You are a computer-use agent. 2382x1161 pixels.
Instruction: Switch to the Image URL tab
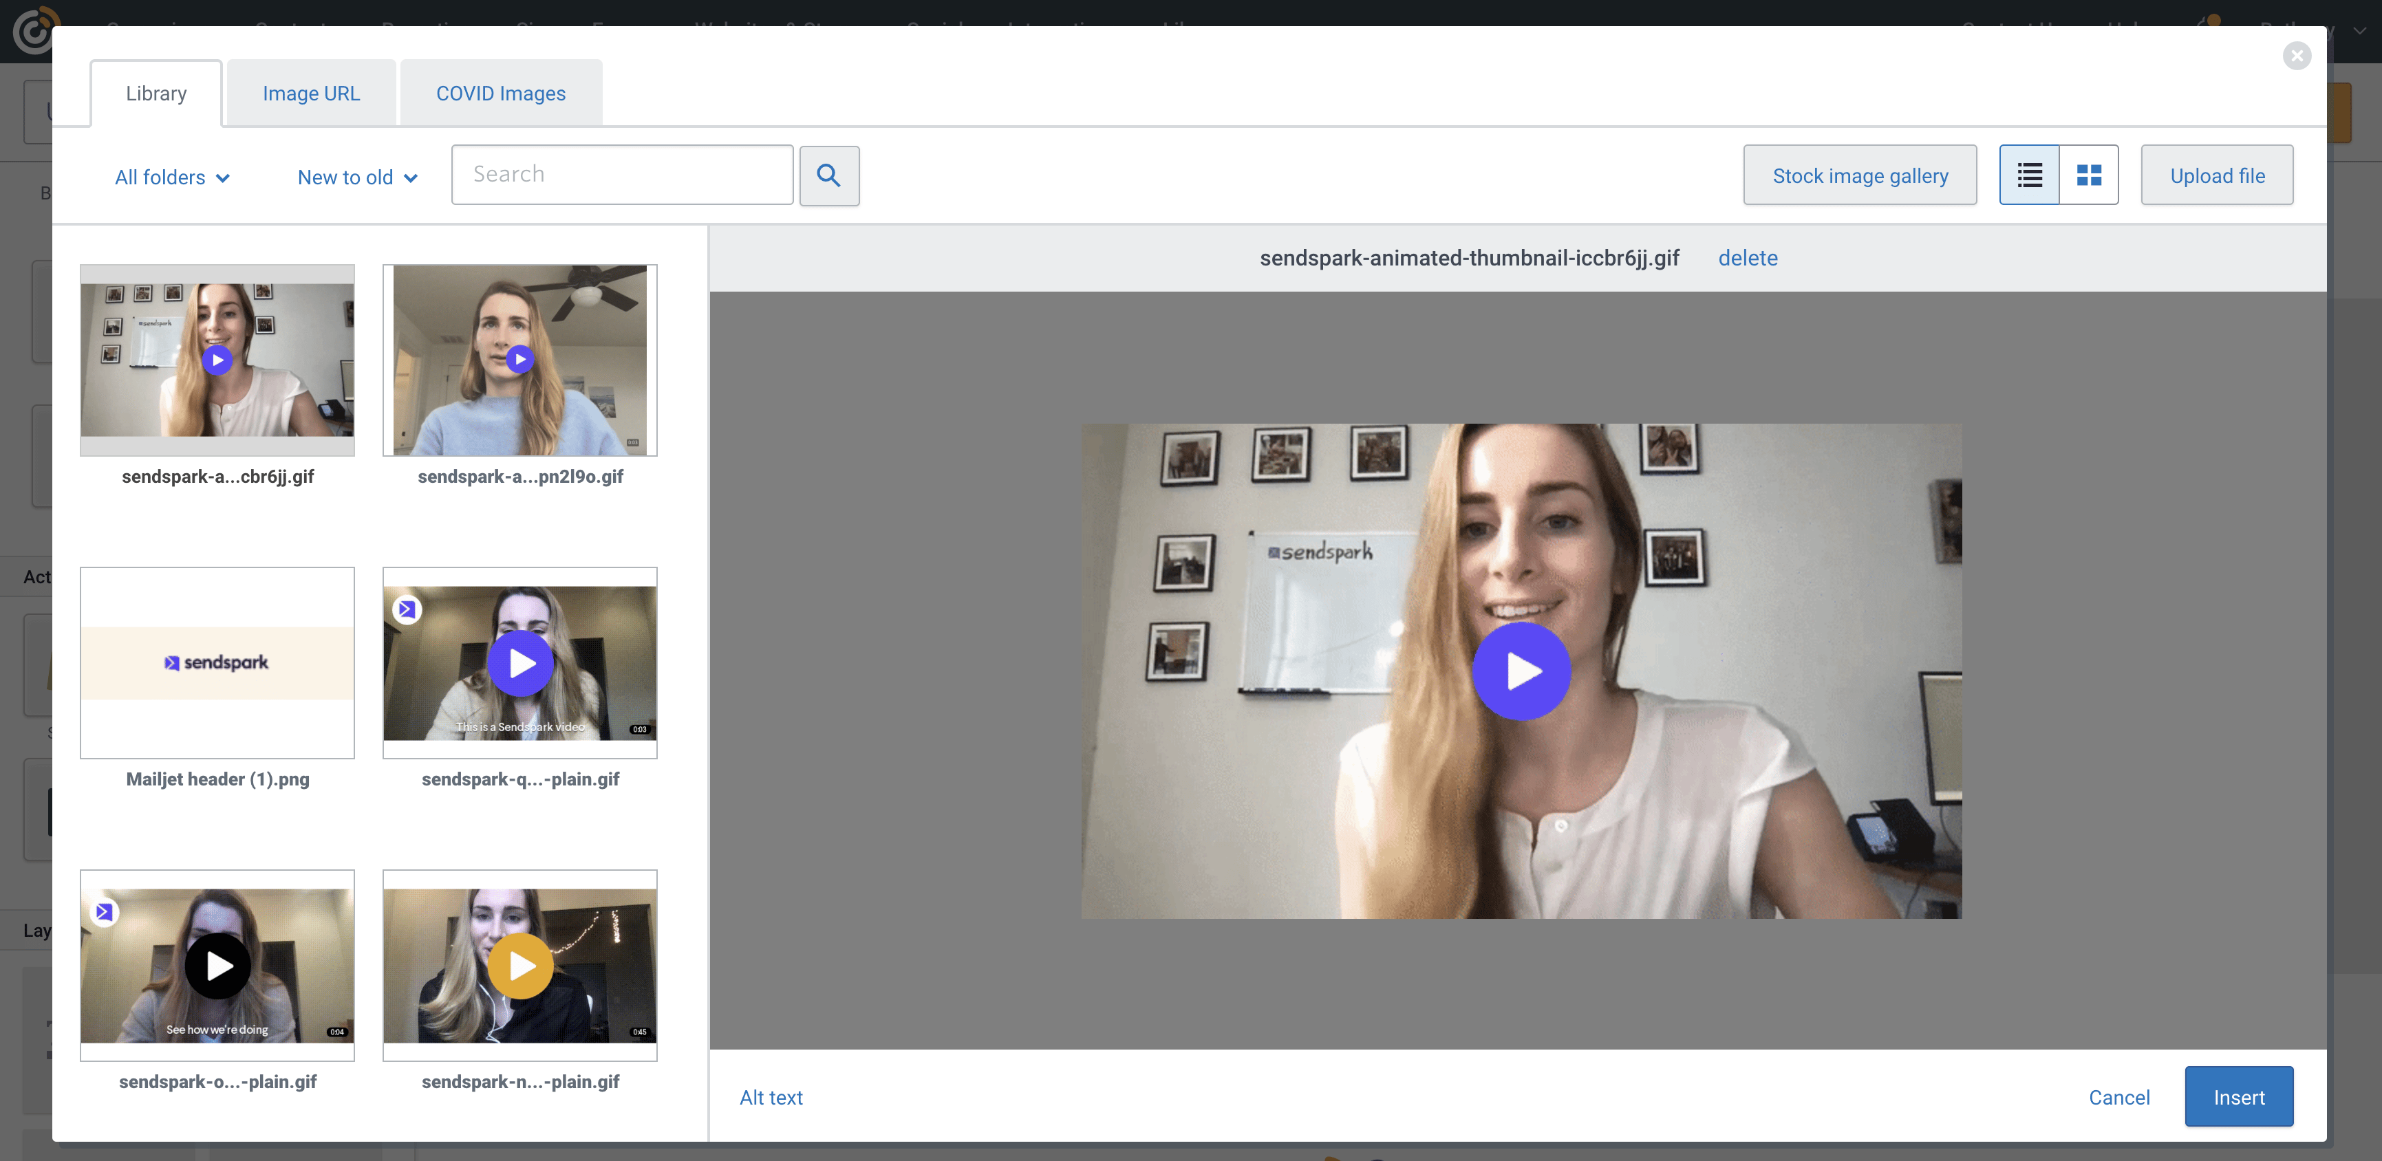point(312,94)
